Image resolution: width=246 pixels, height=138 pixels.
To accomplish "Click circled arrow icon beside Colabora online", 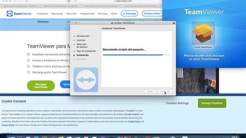I will [x=28, y=66].
